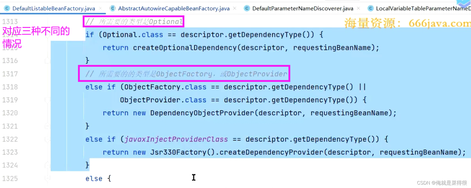Click the DependencyObjectProvider constructor name

point(202,113)
